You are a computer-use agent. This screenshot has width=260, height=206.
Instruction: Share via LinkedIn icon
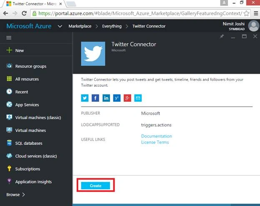(x=106, y=98)
